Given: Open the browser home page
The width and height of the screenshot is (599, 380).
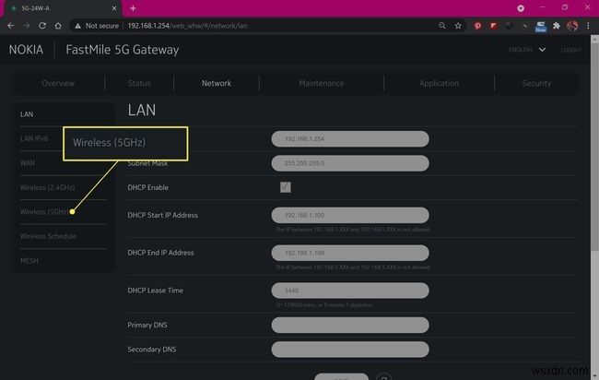Looking at the screenshot, I should 58,26.
